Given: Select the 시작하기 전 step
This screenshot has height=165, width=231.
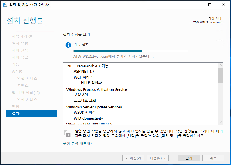Looking at the screenshot, I should pos(22,36).
